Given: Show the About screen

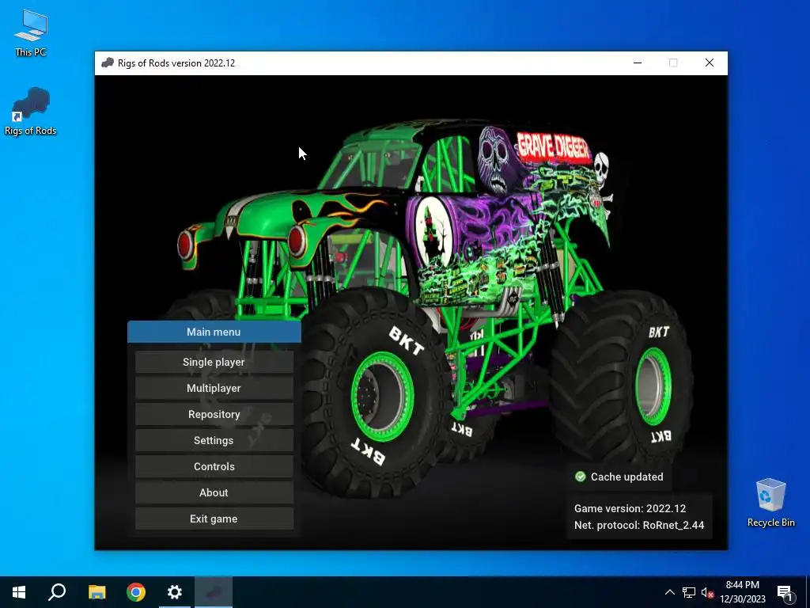Looking at the screenshot, I should 214,492.
